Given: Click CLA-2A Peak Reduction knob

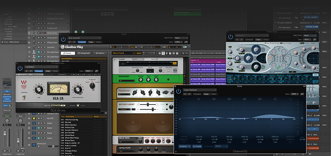Looking at the screenshot, I should [x=77, y=89].
